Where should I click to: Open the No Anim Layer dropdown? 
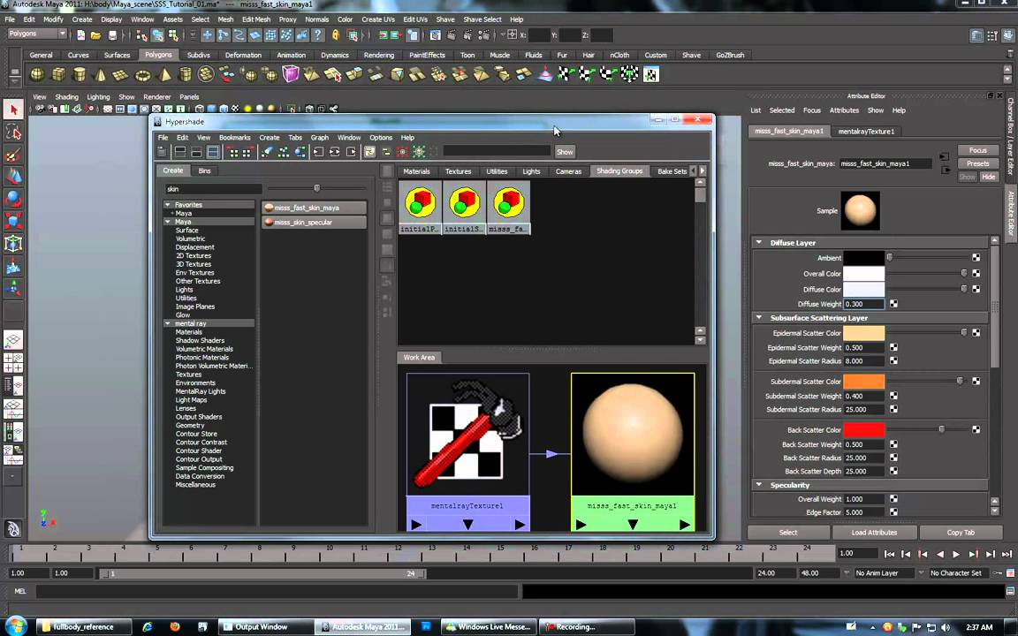click(x=884, y=573)
